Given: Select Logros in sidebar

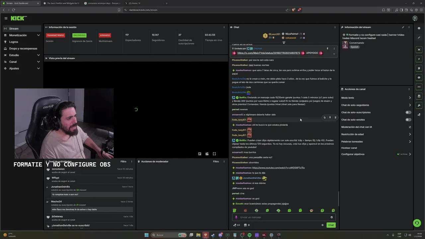Looking at the screenshot, I should 22,42.
